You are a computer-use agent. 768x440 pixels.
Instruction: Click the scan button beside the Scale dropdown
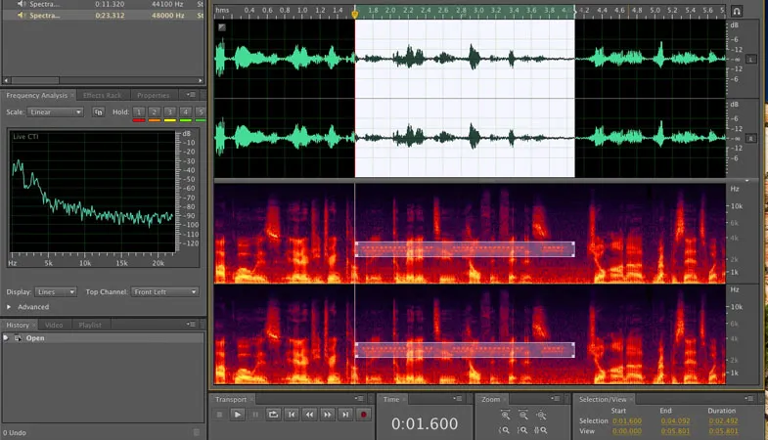[x=98, y=112]
